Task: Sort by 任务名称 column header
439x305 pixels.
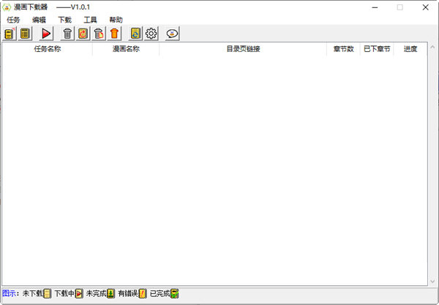Action: 48,49
